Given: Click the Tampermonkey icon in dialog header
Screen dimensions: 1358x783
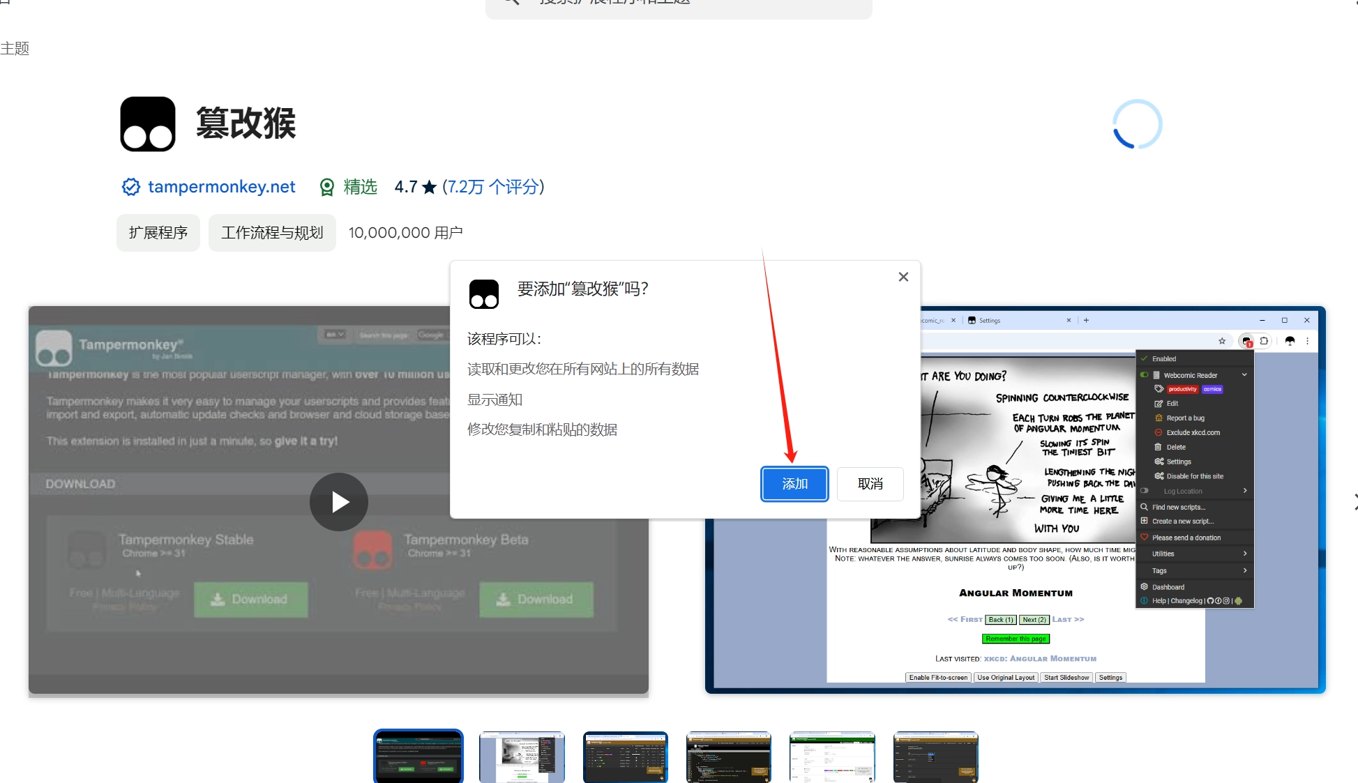Looking at the screenshot, I should point(484,294).
